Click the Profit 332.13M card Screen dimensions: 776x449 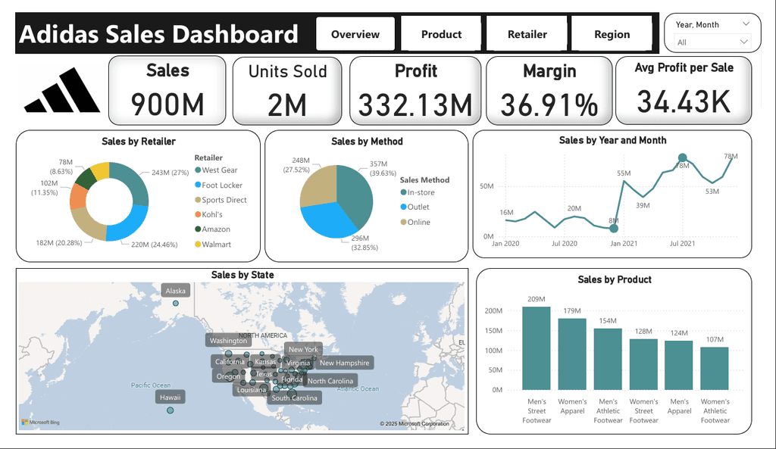pos(415,91)
